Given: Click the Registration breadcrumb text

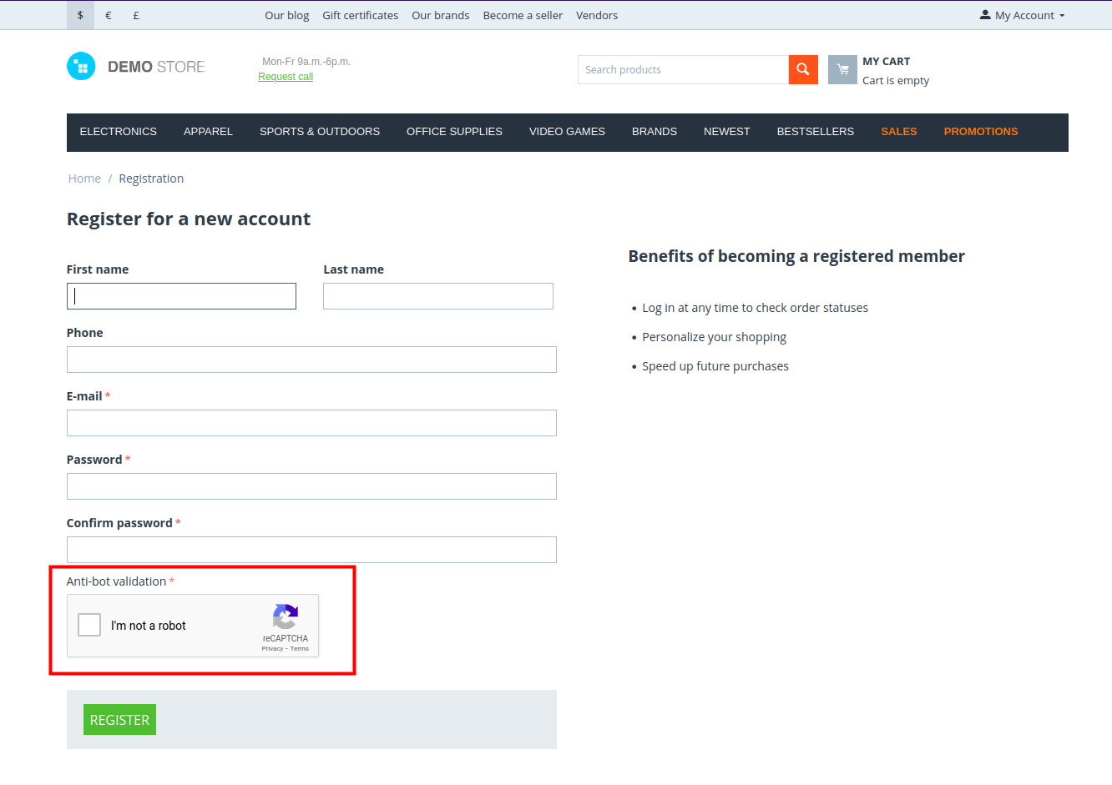Looking at the screenshot, I should click(151, 179).
